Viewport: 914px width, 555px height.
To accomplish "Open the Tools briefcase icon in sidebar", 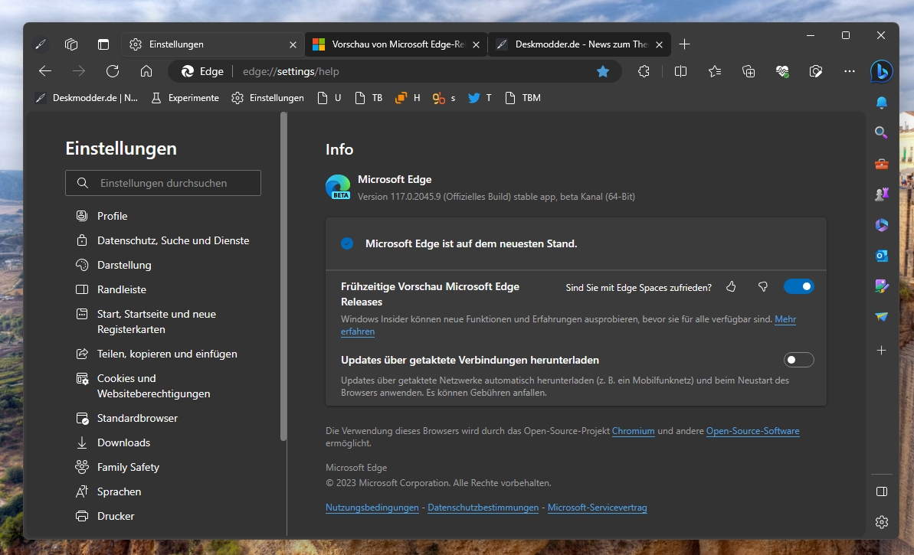I will [x=881, y=164].
